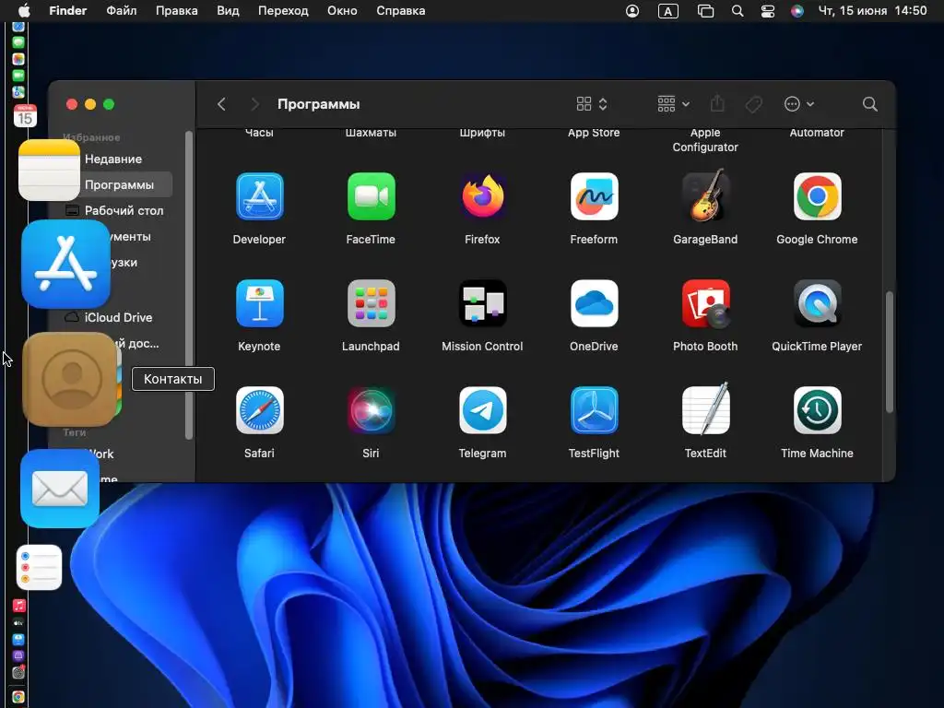Select the Photo Booth icon
Image resolution: width=944 pixels, height=708 pixels.
point(705,303)
